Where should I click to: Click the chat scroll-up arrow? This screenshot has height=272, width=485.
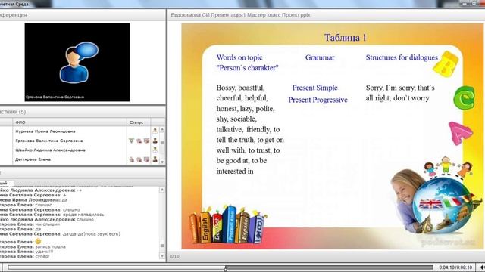(x=162, y=190)
